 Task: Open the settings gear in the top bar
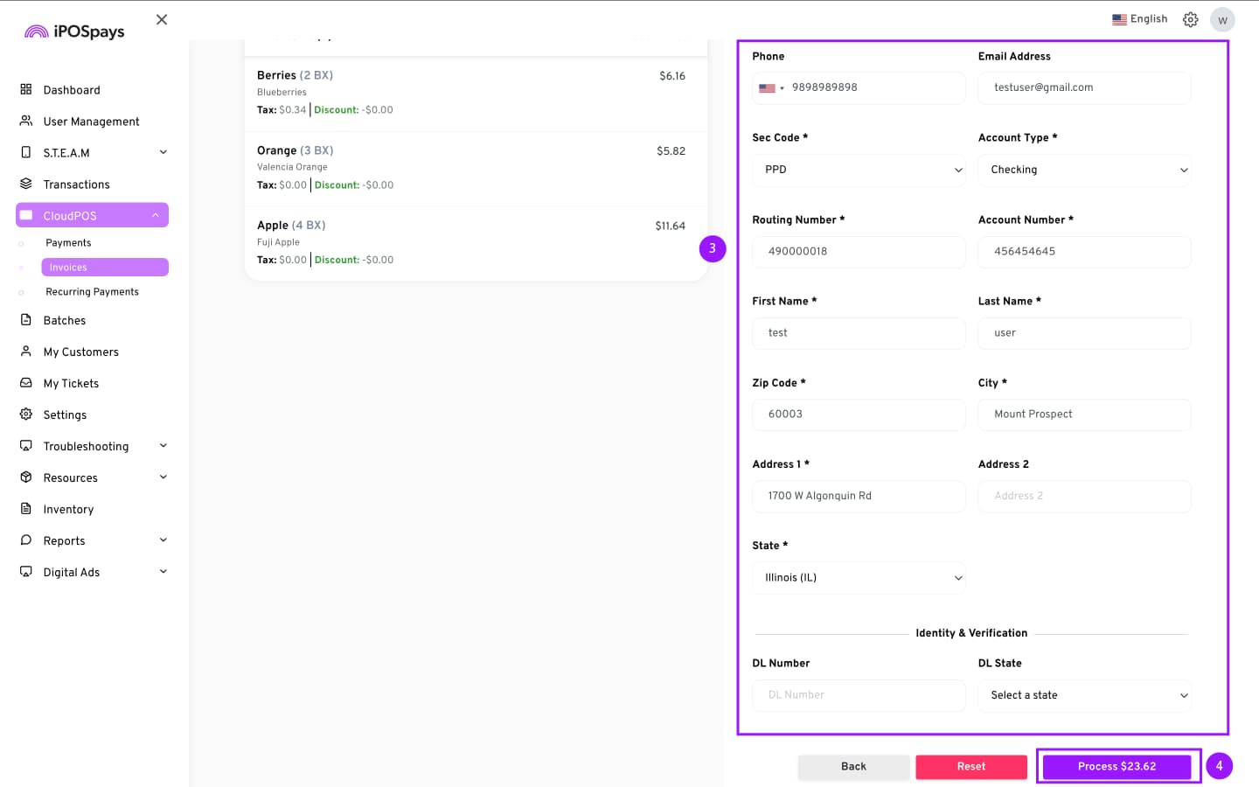tap(1190, 19)
